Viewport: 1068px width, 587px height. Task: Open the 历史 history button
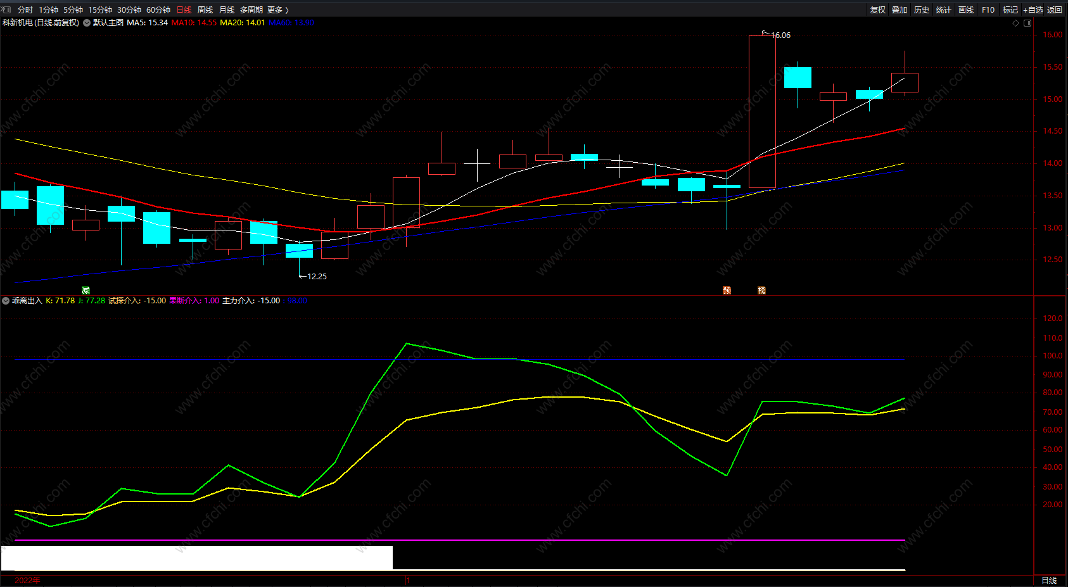click(922, 10)
